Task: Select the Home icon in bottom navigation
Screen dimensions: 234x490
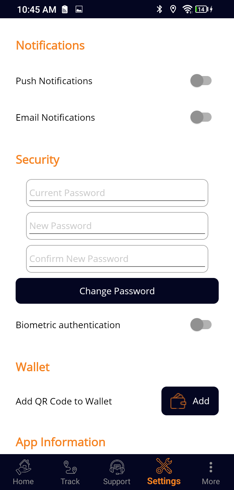Action: click(23, 467)
